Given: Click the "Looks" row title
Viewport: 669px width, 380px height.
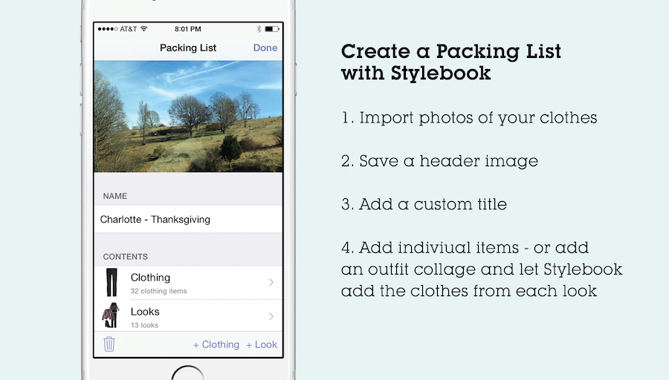Looking at the screenshot, I should click(145, 312).
